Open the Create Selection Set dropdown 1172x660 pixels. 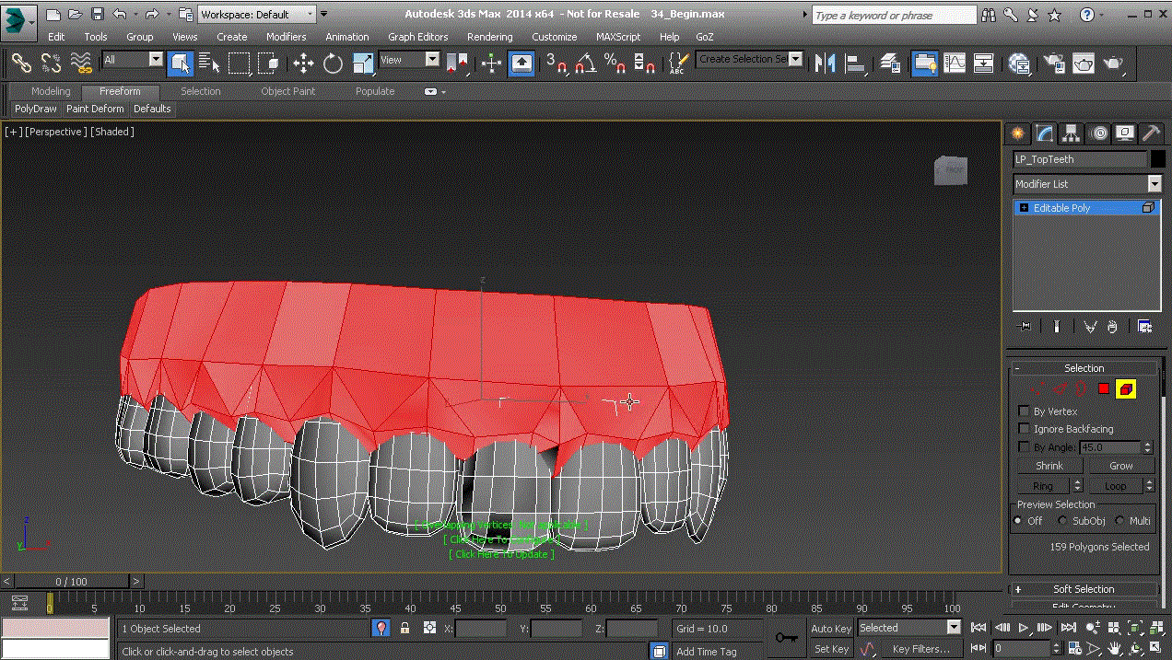pyautogui.click(x=796, y=59)
